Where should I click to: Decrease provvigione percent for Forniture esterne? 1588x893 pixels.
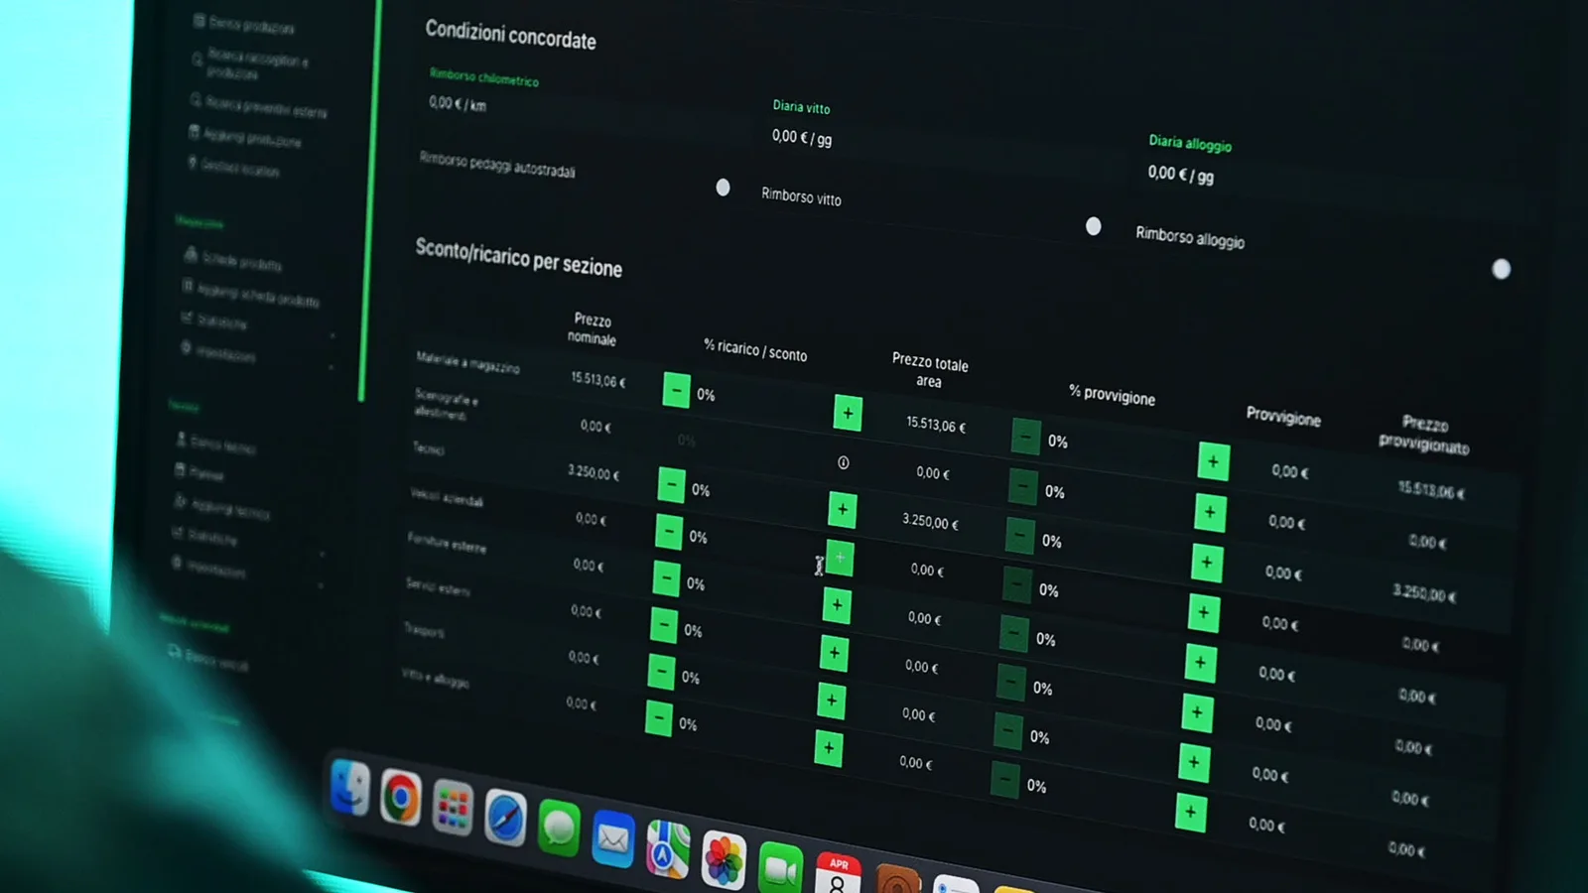[1014, 634]
